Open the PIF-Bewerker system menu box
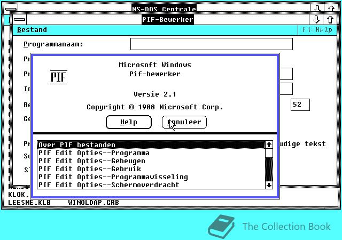Screen dimensions: 342x240 tap(19, 19)
